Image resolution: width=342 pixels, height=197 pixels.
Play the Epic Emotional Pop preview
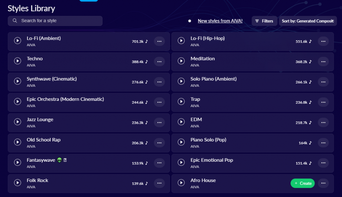point(181,162)
